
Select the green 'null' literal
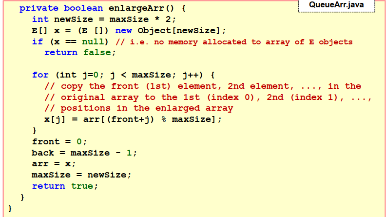point(93,41)
